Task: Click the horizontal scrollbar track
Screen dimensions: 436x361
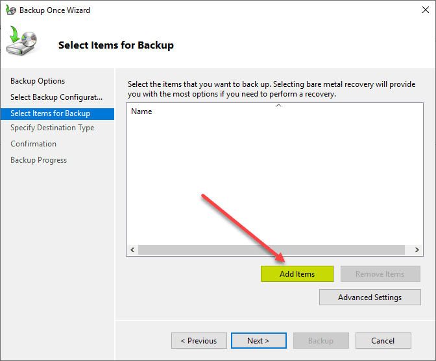Action: pyautogui.click(x=272, y=250)
